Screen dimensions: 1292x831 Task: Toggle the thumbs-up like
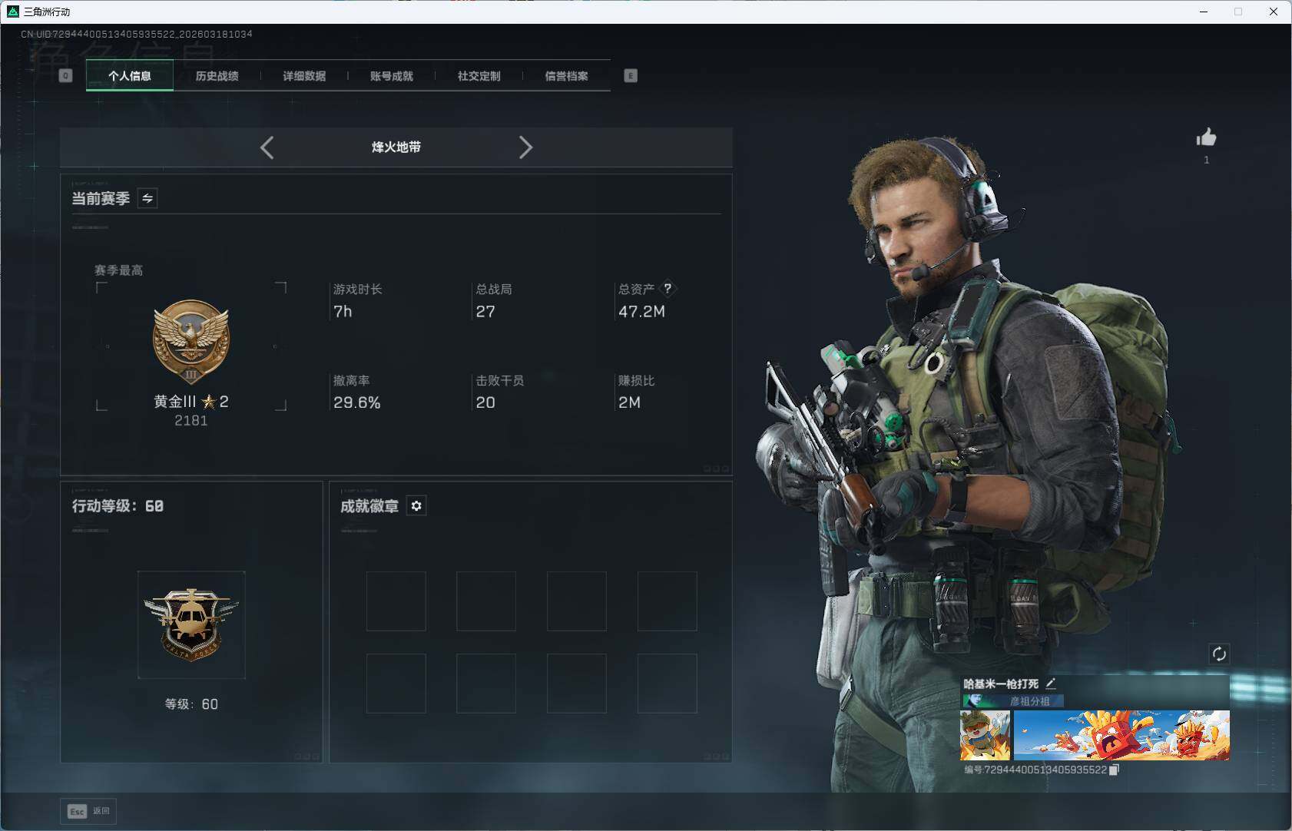(1206, 138)
